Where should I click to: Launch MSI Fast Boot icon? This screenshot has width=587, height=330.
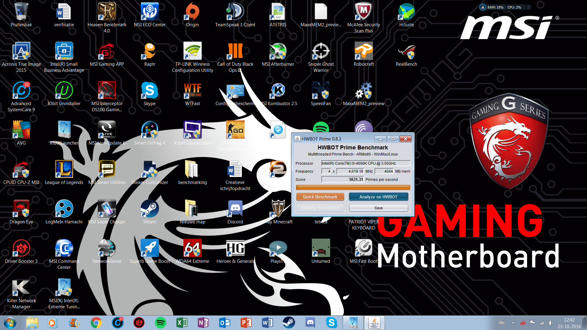click(x=364, y=251)
